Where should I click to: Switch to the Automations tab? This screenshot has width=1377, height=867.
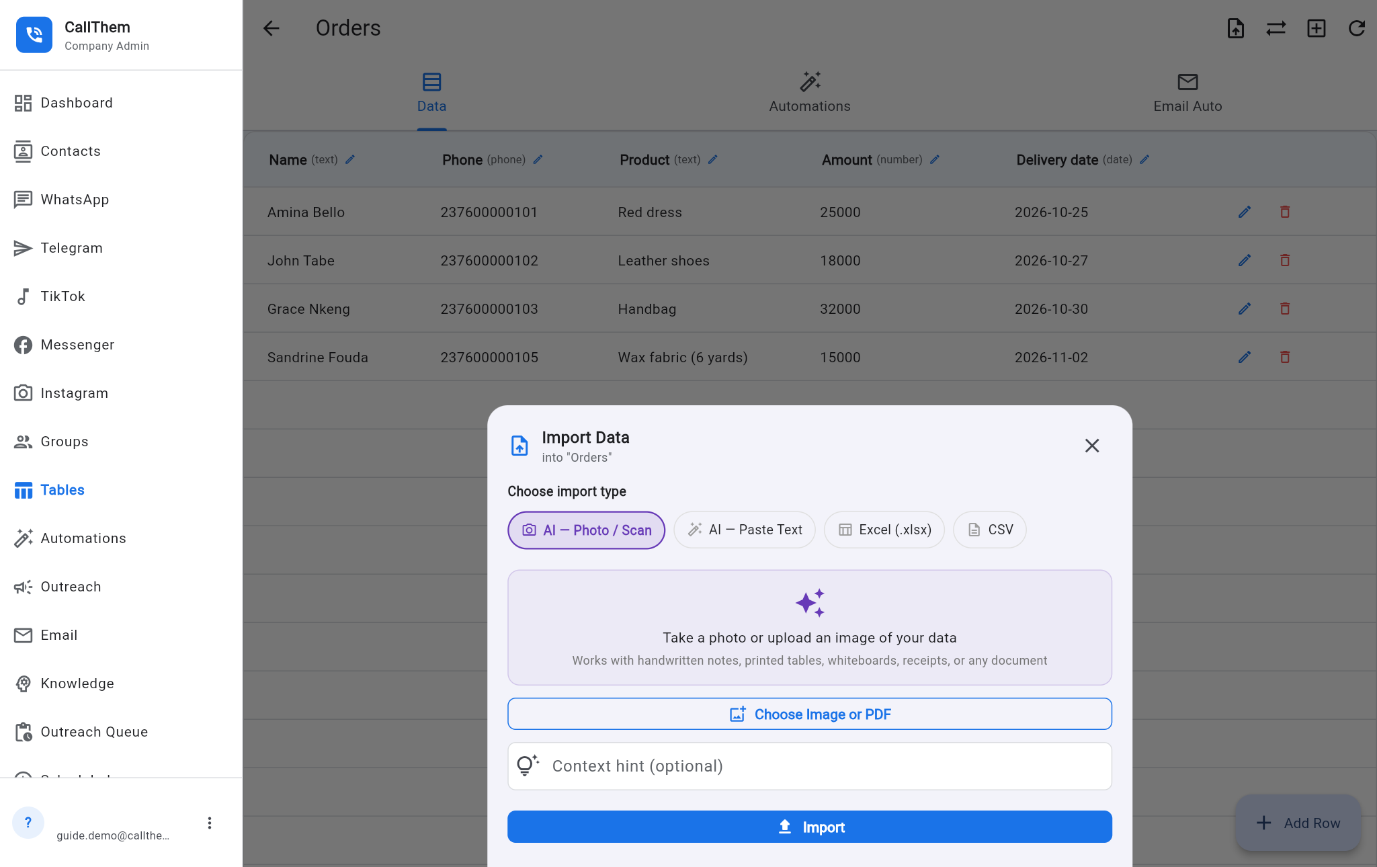click(809, 93)
